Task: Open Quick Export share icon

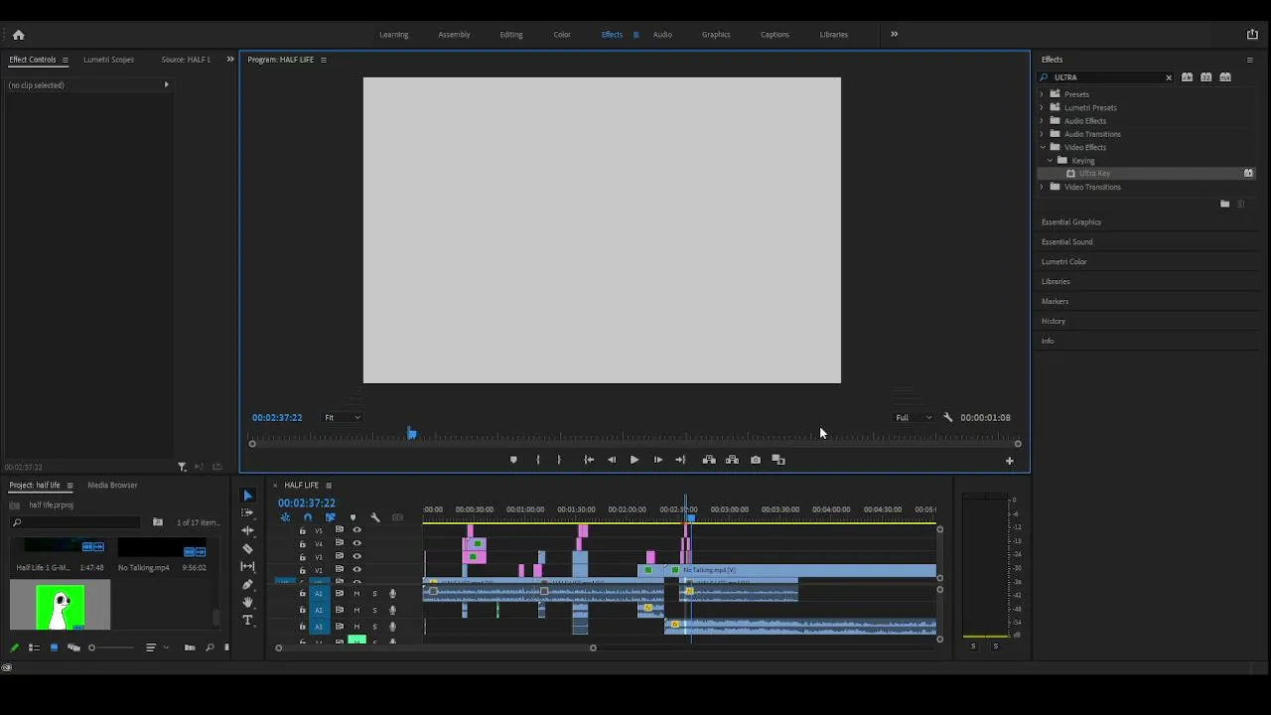Action: tap(1252, 35)
